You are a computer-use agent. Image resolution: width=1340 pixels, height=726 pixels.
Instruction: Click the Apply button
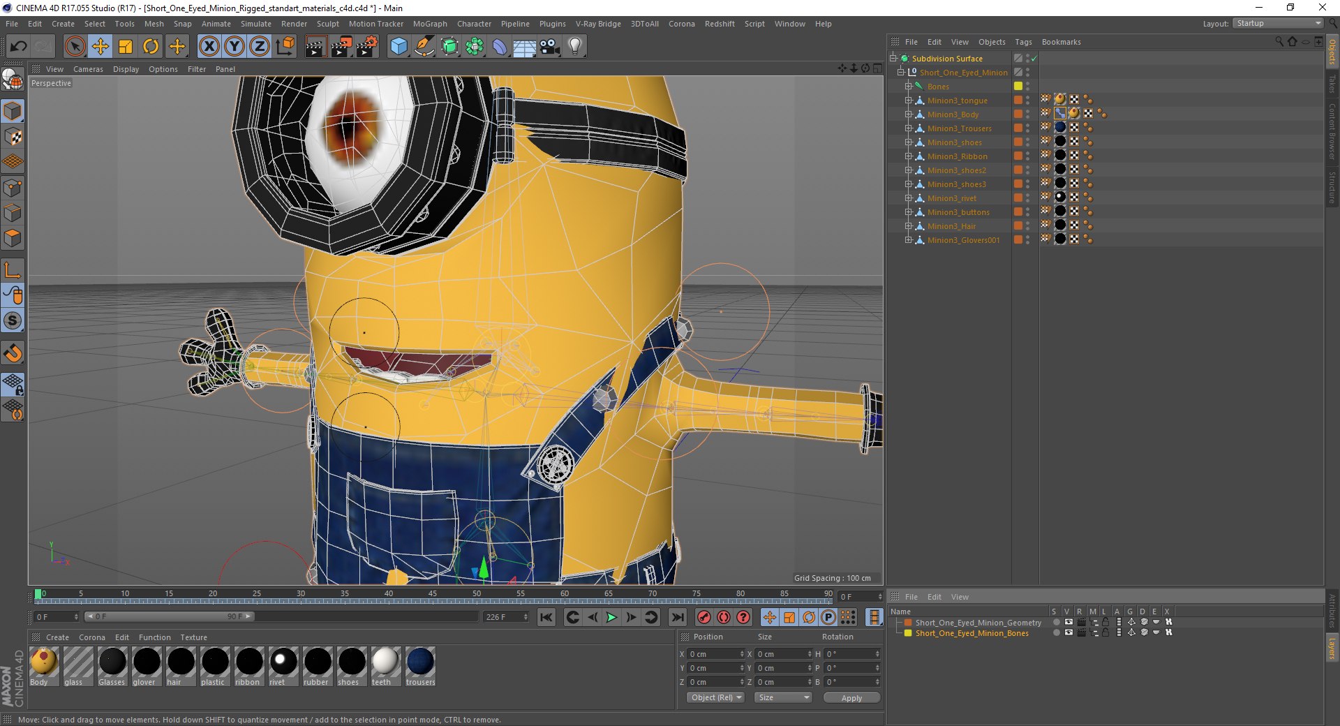pyautogui.click(x=851, y=697)
